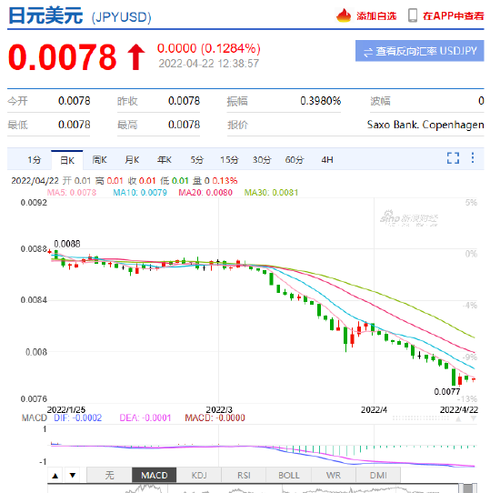Click the 在APP中查看 link
Image resolution: width=500 pixels, height=493 pixels.
(453, 15)
